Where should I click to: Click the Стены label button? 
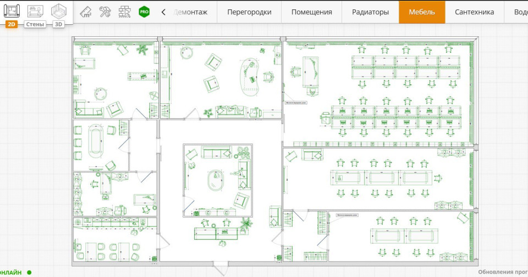[x=35, y=24]
